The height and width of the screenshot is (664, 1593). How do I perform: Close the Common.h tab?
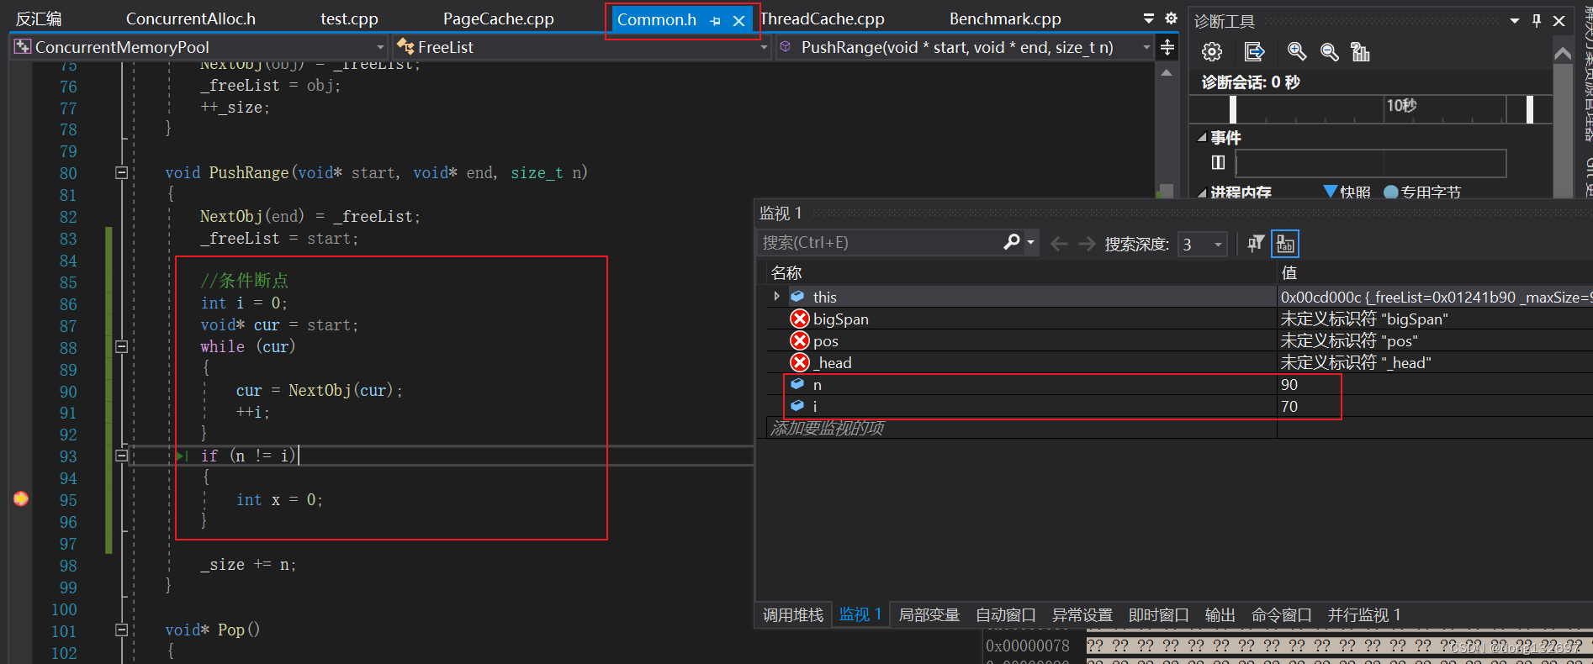(x=738, y=21)
